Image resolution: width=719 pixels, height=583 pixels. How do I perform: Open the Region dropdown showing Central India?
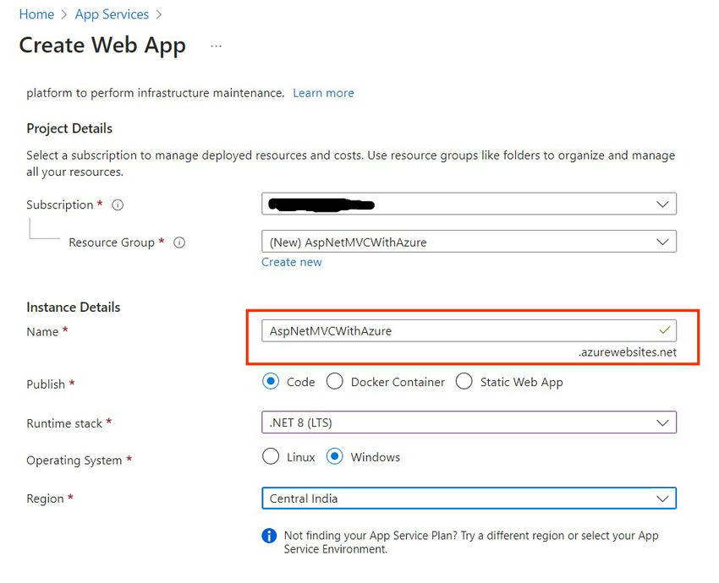click(469, 499)
